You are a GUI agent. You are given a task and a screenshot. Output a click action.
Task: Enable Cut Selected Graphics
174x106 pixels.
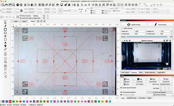click(x=121, y=92)
